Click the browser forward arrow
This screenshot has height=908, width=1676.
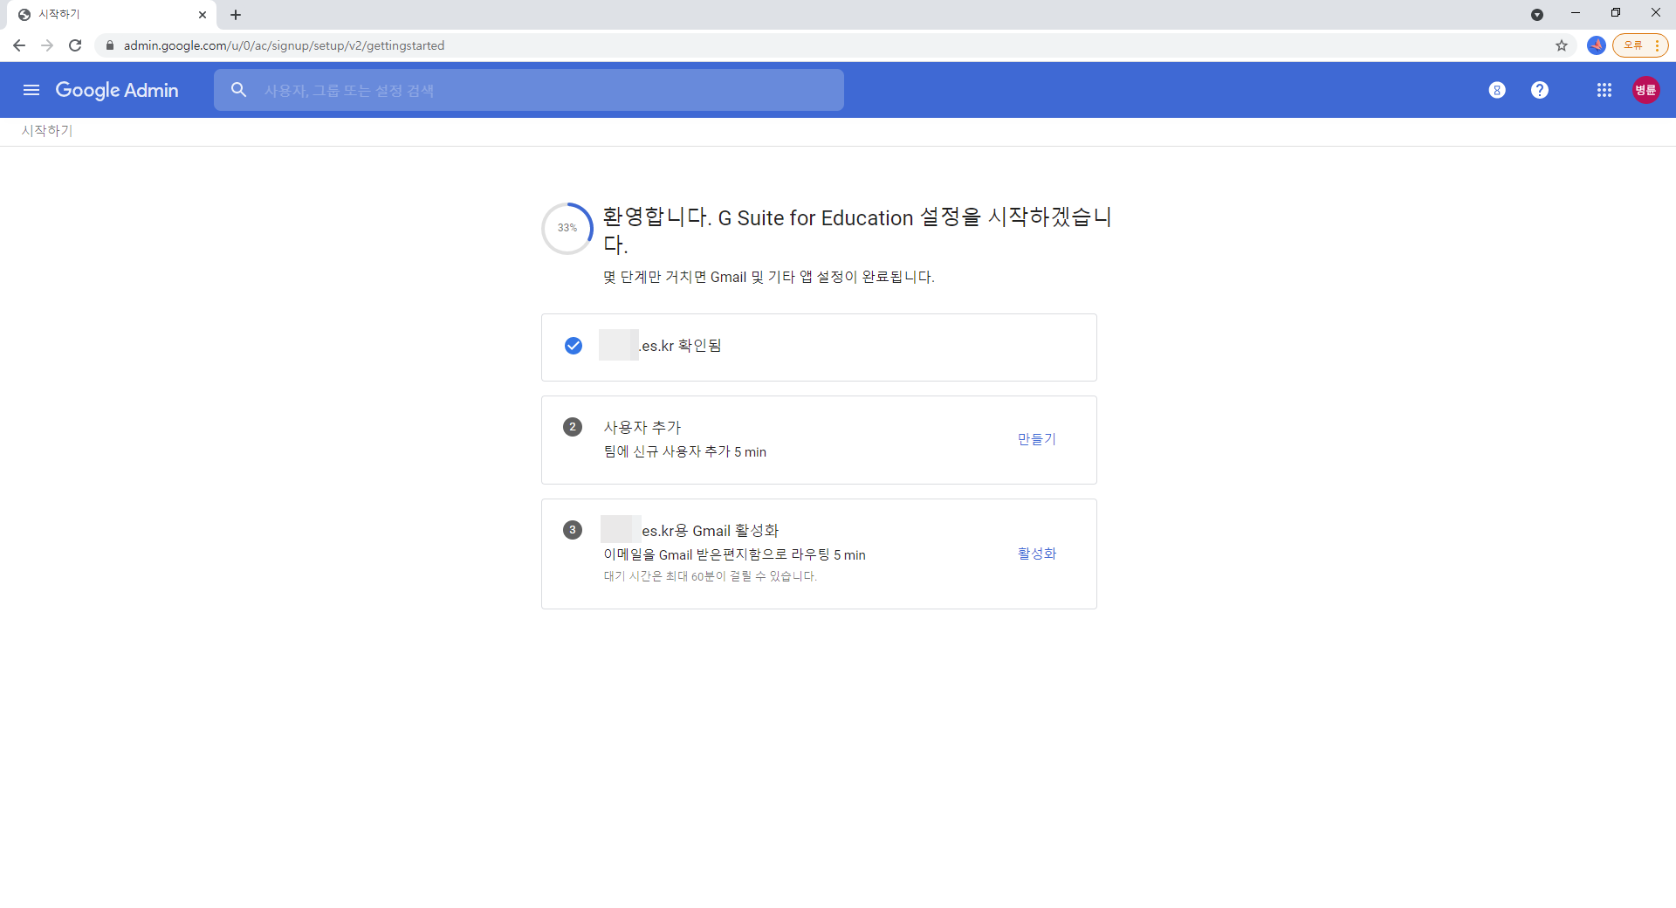[47, 45]
